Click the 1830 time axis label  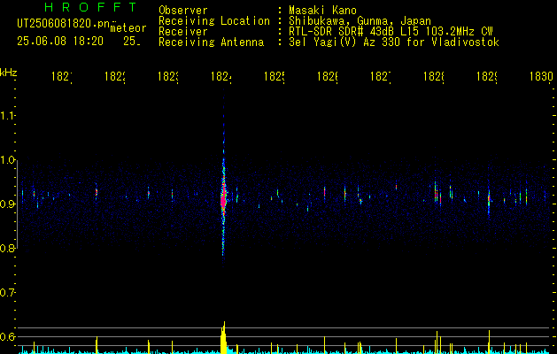(x=541, y=77)
